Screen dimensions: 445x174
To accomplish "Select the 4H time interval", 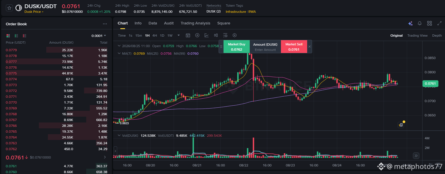I will pos(155,35).
